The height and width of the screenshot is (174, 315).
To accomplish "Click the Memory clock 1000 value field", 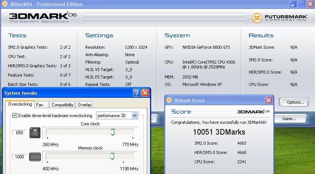I will click(x=19, y=157).
